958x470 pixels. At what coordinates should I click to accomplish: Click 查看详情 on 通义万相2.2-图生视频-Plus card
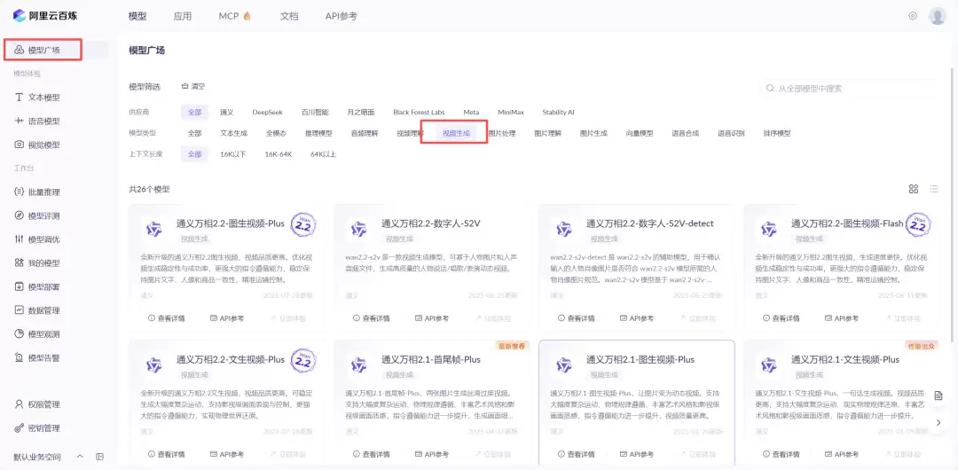click(166, 318)
